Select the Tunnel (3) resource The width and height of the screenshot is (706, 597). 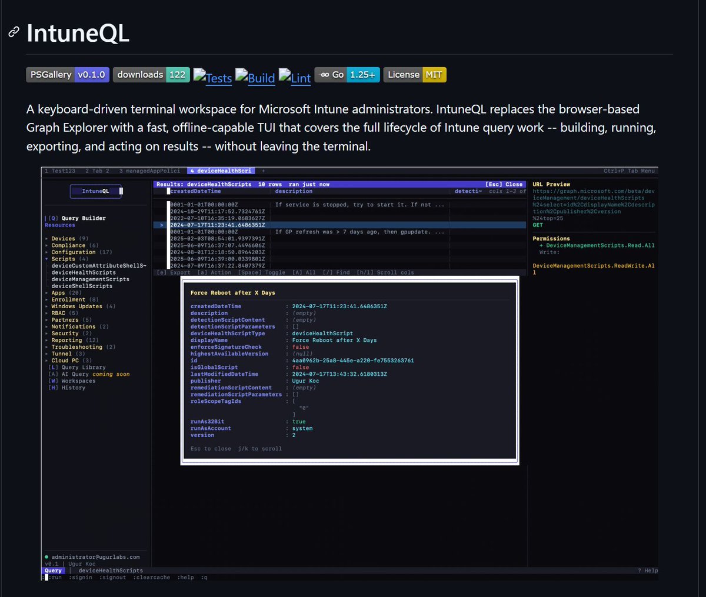(x=68, y=354)
